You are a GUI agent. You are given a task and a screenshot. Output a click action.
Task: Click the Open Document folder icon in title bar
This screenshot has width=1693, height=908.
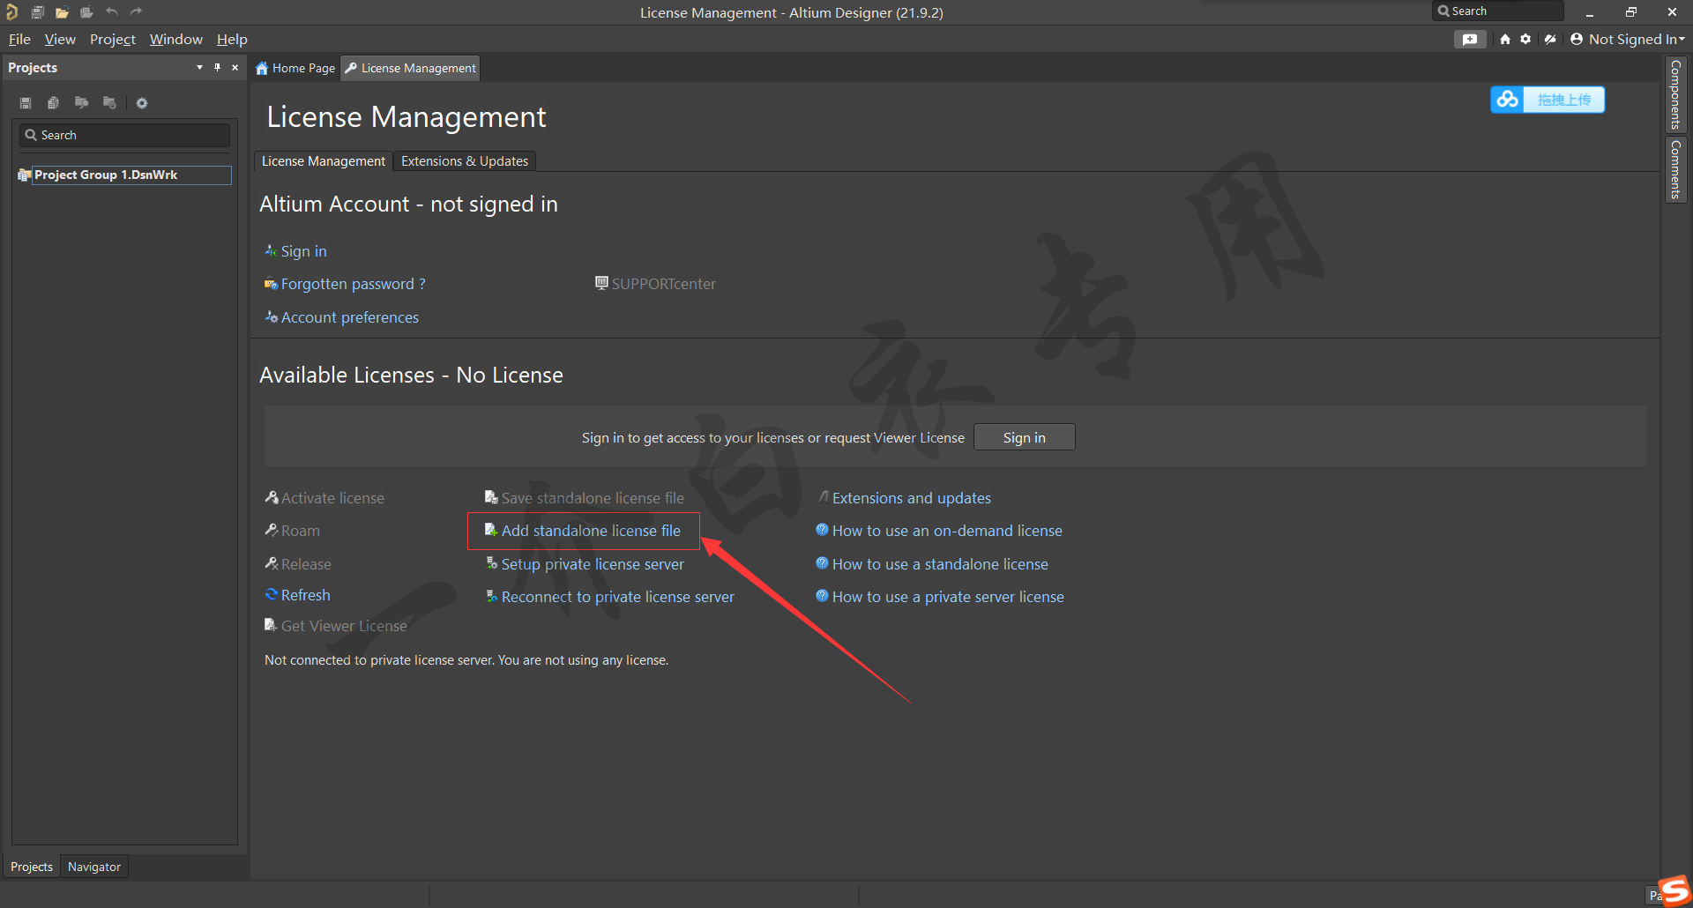[62, 12]
